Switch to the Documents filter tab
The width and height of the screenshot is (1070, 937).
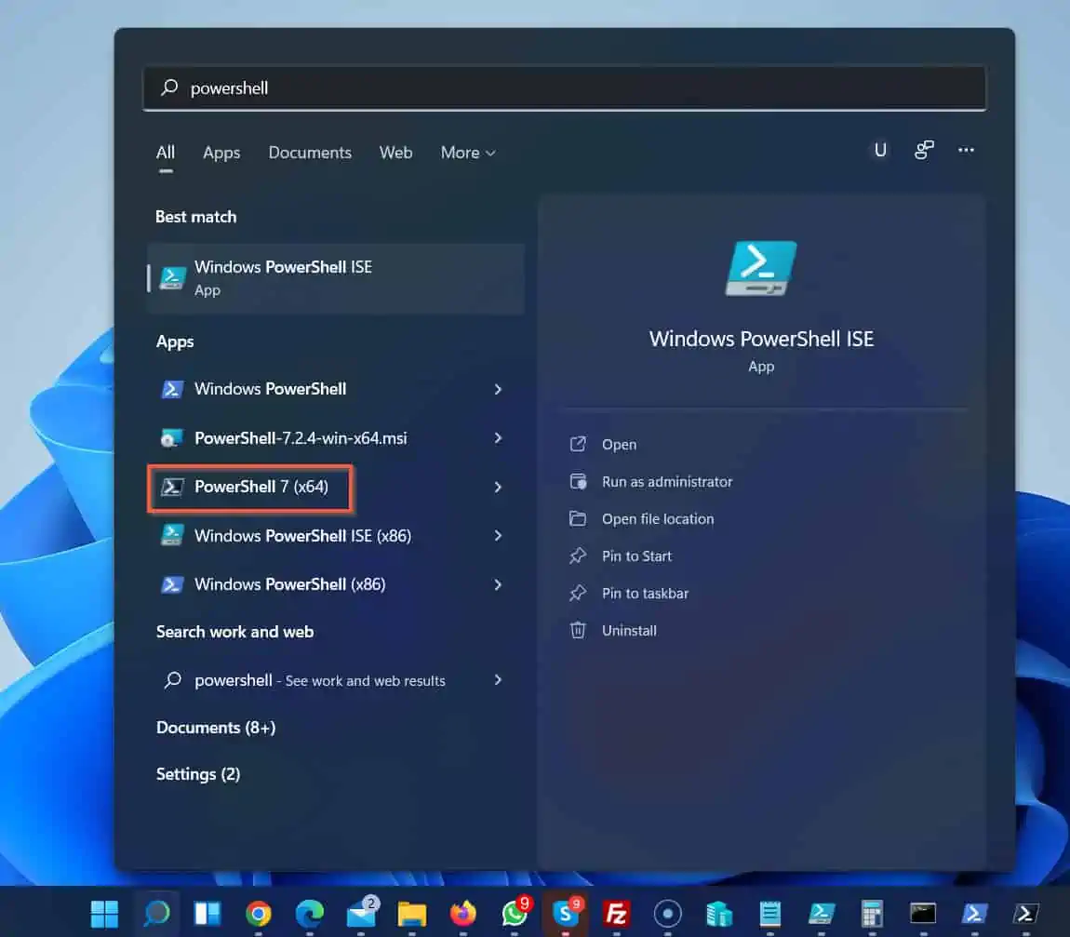point(310,153)
